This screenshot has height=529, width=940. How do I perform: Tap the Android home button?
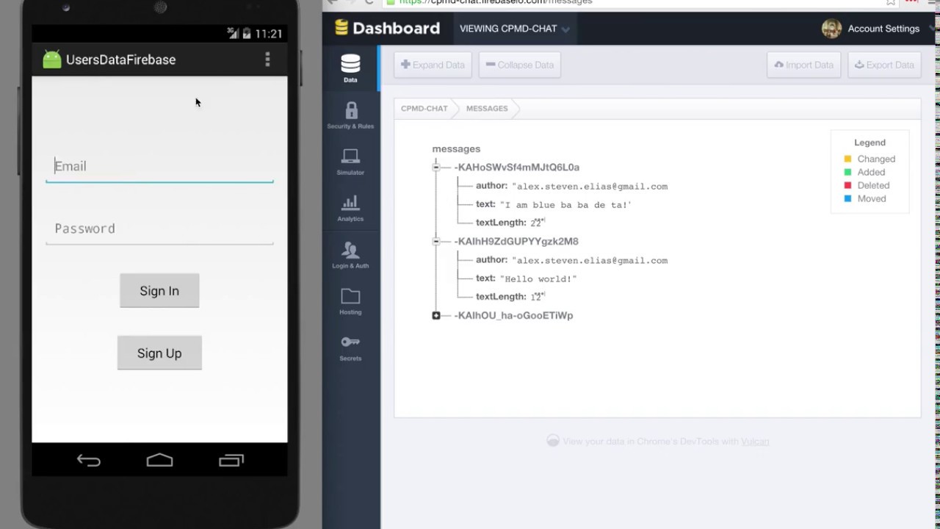point(159,461)
